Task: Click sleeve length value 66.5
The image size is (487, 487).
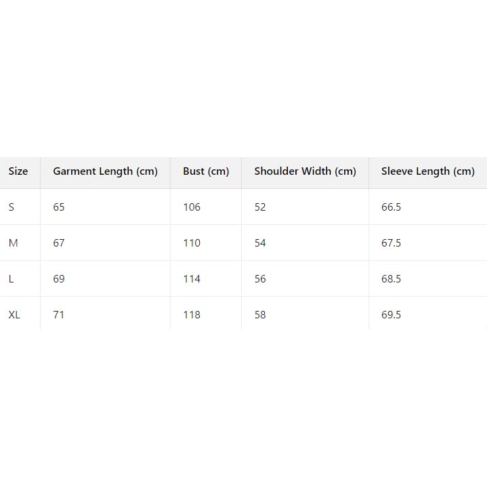Action: [x=391, y=207]
